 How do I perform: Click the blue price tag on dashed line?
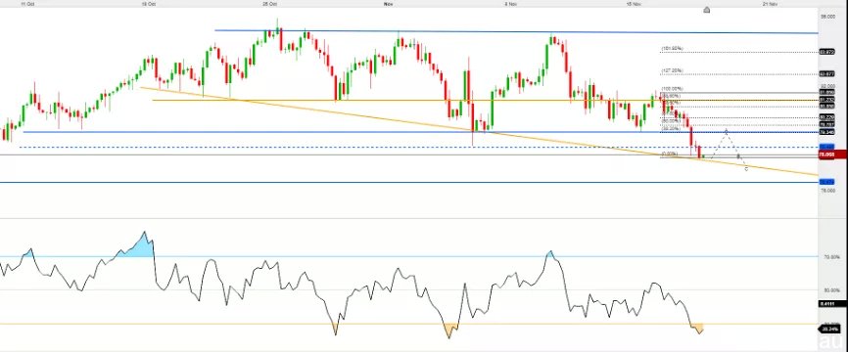click(x=826, y=147)
